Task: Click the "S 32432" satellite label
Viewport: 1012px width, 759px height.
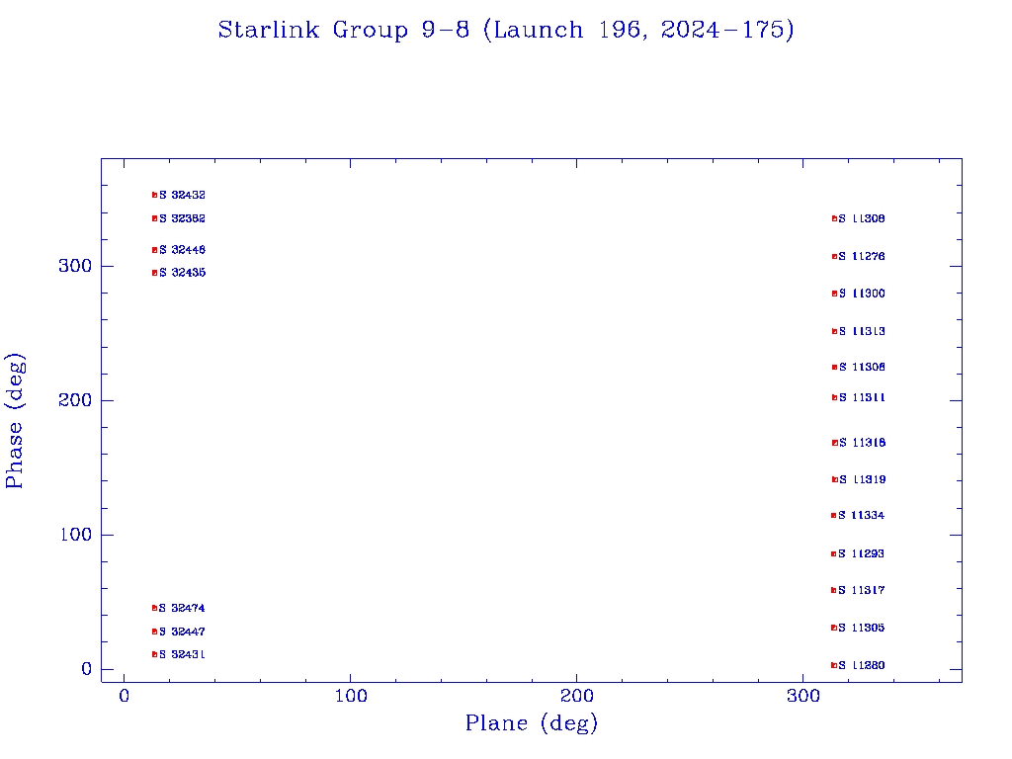Action: [x=183, y=195]
